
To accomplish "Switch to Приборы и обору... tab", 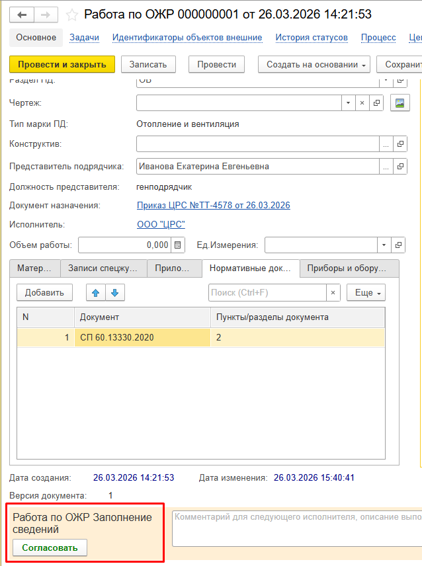I will [349, 268].
